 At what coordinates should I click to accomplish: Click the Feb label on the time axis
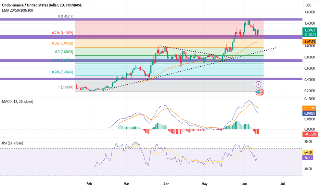coord(89,184)
